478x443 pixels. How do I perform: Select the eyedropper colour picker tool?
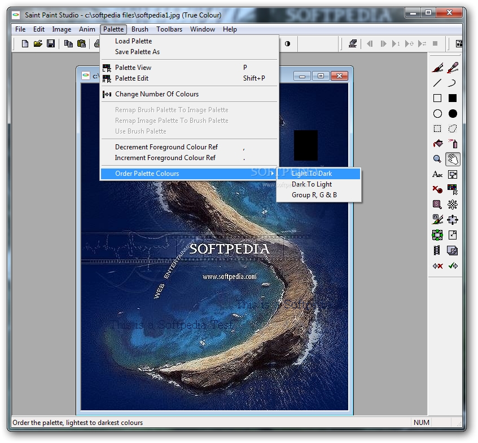(453, 68)
